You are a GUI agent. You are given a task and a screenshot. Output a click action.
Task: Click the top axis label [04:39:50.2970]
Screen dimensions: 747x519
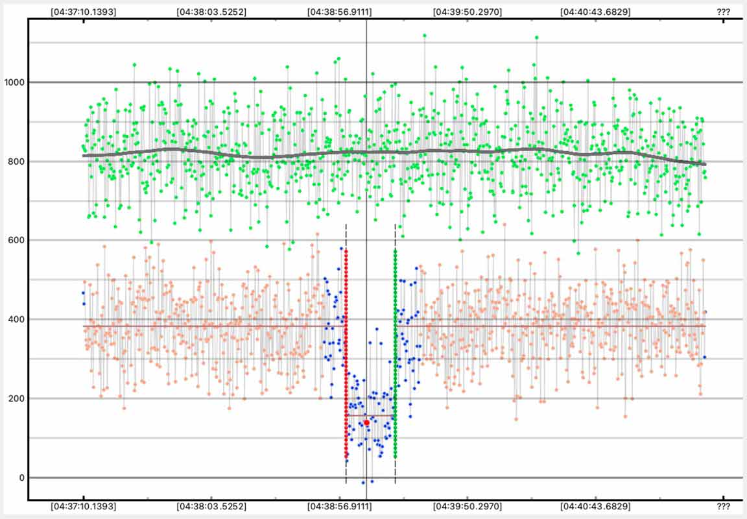(x=467, y=11)
